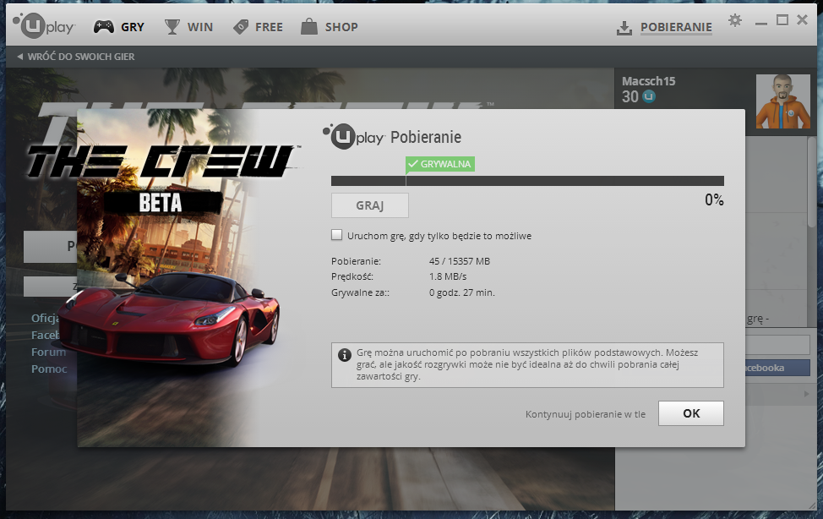Click the download arrow icon
823x519 pixels.
point(624,28)
